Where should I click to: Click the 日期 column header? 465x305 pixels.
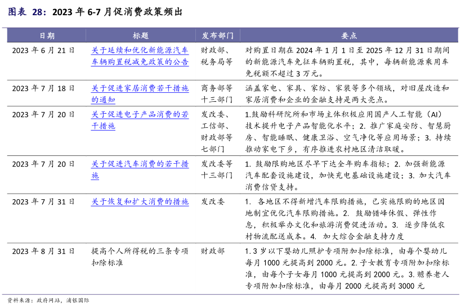tap(47, 35)
